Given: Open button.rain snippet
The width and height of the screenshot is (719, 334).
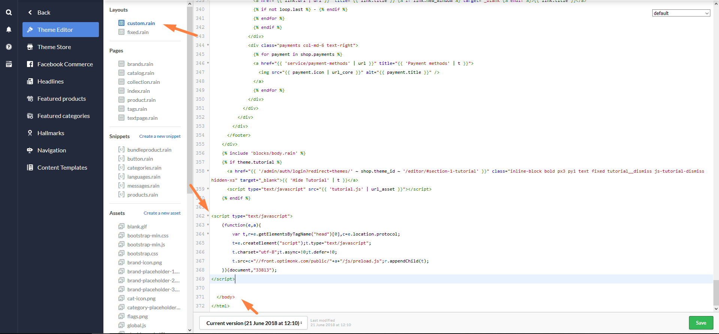Looking at the screenshot, I should (140, 159).
